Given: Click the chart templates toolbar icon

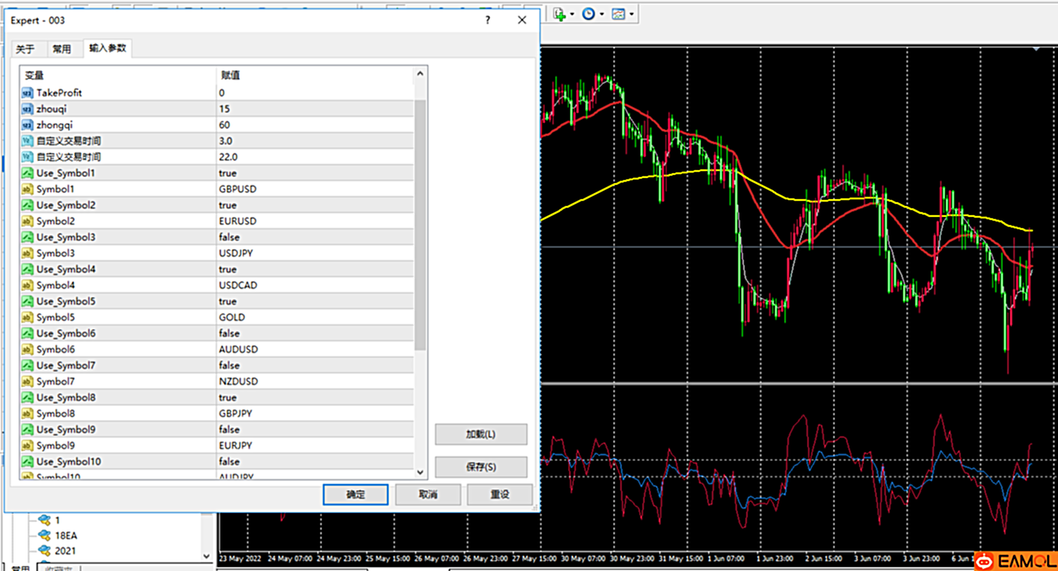Looking at the screenshot, I should click(x=618, y=14).
